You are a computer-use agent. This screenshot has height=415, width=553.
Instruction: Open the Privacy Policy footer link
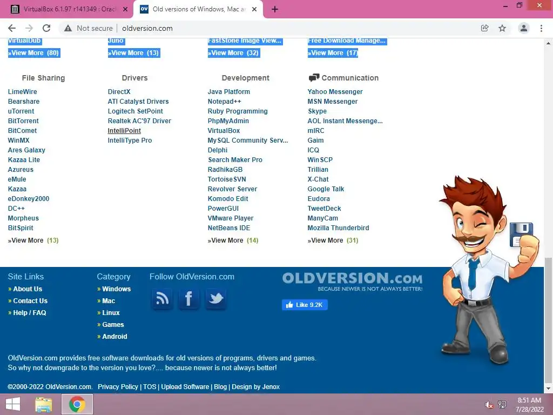click(x=118, y=387)
